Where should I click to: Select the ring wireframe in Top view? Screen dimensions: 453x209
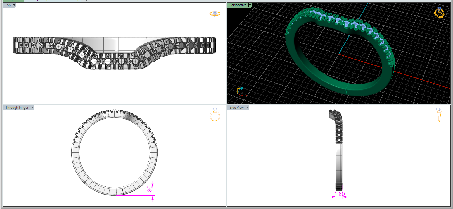[114, 53]
